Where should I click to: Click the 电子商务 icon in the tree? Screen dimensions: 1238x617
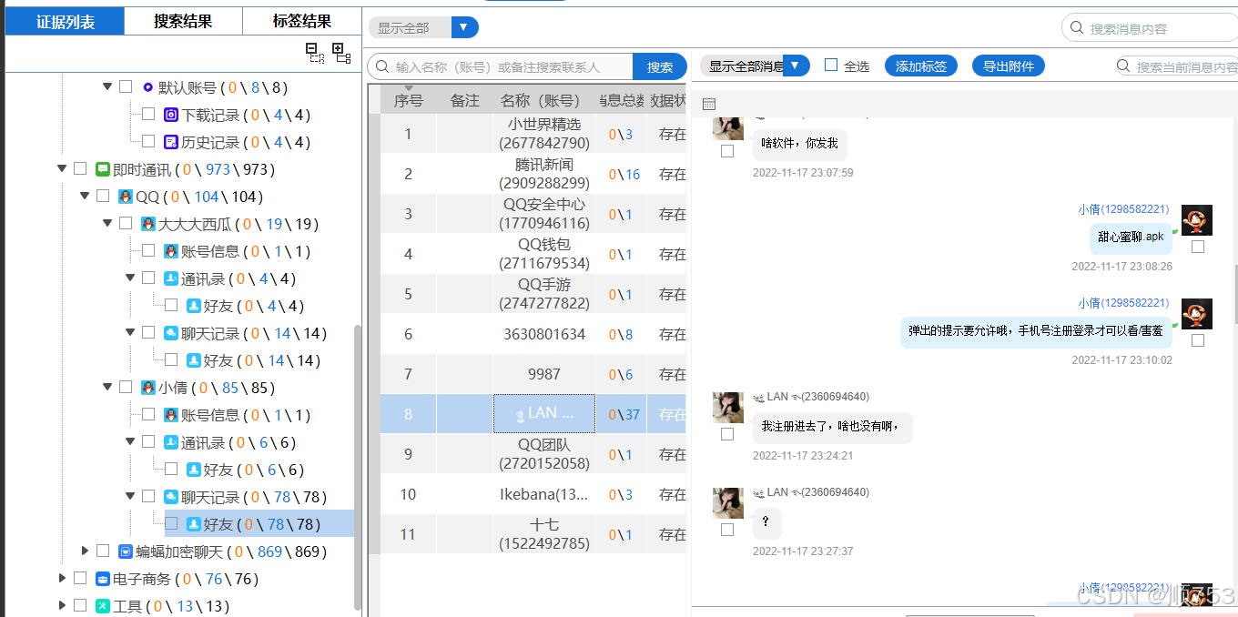click(x=102, y=578)
